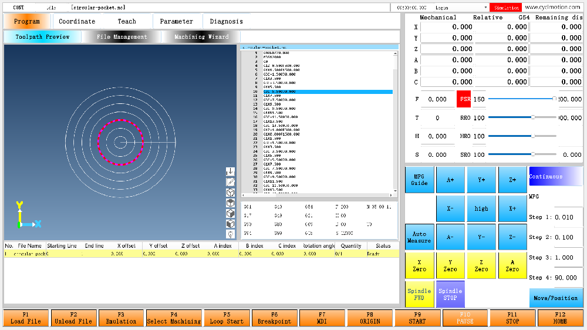Jog with the Z+ button
This screenshot has height=330, width=587.
[512, 180]
